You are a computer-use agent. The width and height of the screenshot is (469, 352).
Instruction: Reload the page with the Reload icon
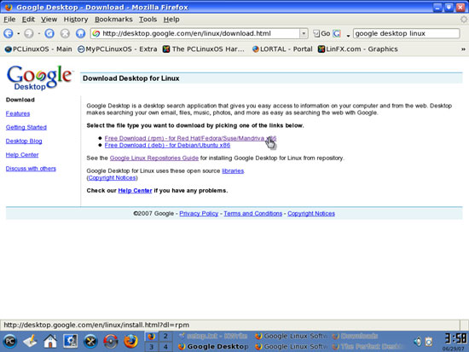coord(49,33)
